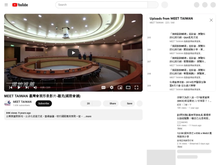Skip to previous video in playlist
This screenshot has width=220, height=165.
click(x=11, y=88)
